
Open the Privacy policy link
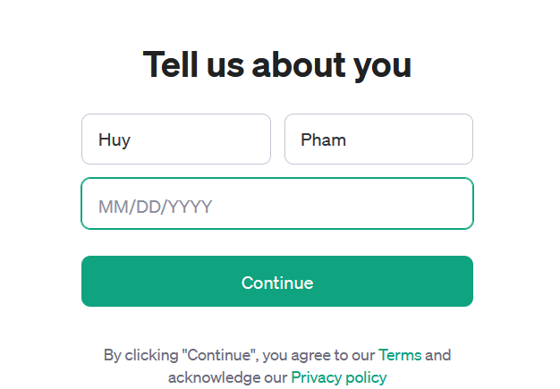coord(339,376)
